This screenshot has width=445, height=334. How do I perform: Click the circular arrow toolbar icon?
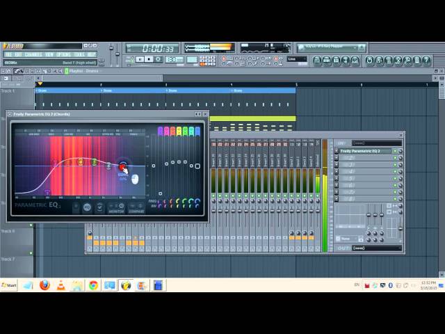pos(369,61)
